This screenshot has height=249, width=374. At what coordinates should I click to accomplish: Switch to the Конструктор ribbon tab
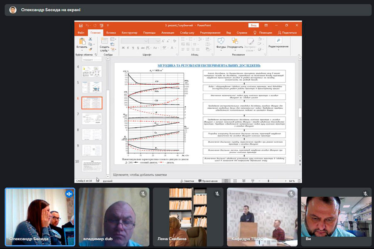(129, 33)
